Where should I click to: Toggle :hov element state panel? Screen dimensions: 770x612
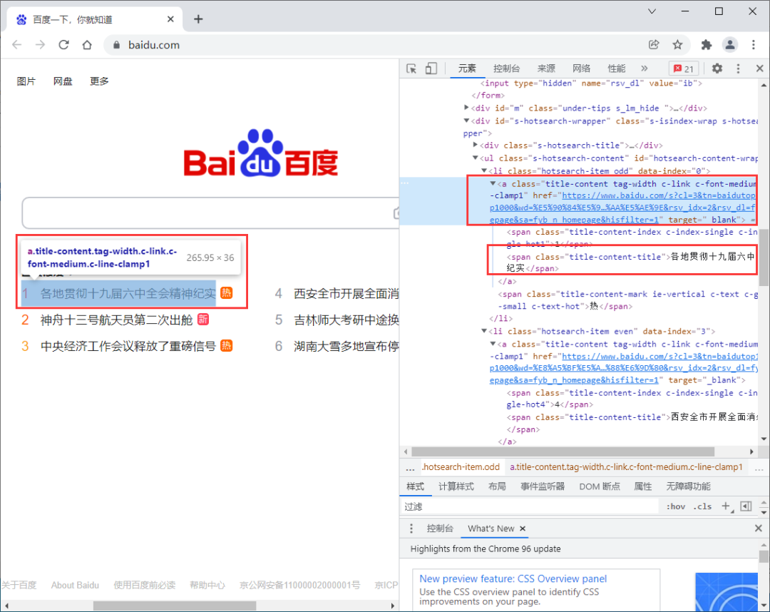click(676, 506)
